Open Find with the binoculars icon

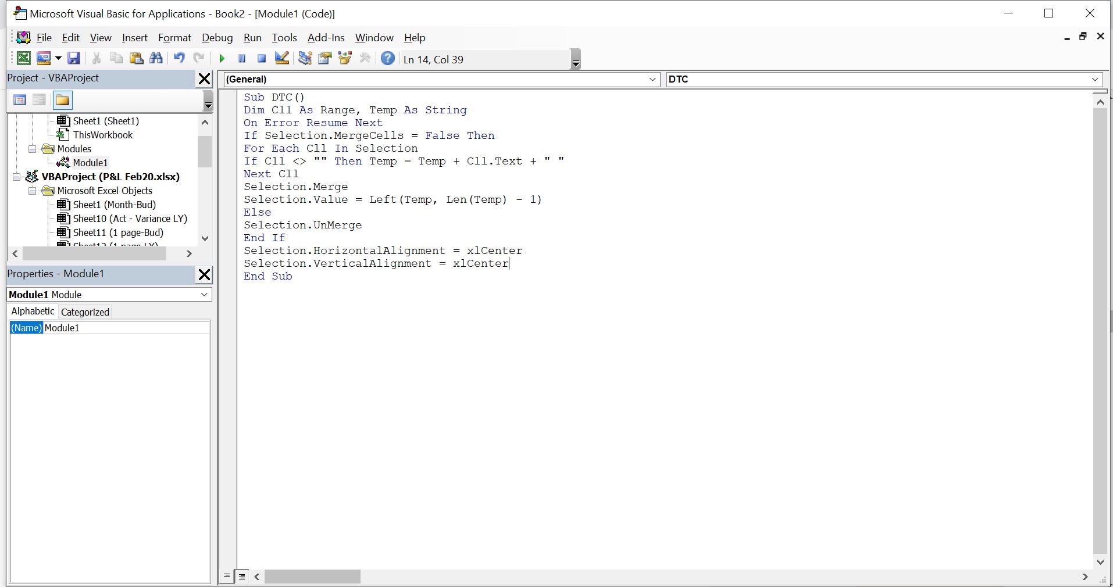point(156,58)
